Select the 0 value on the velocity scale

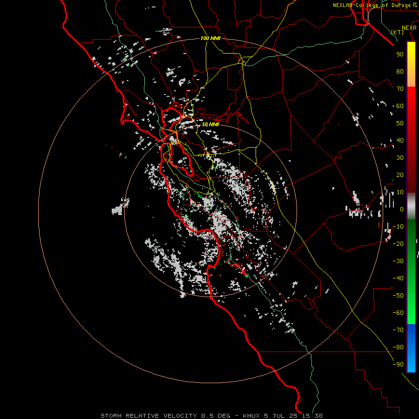pos(402,209)
